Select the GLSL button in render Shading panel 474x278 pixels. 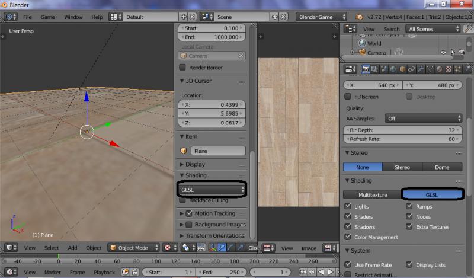coord(432,195)
